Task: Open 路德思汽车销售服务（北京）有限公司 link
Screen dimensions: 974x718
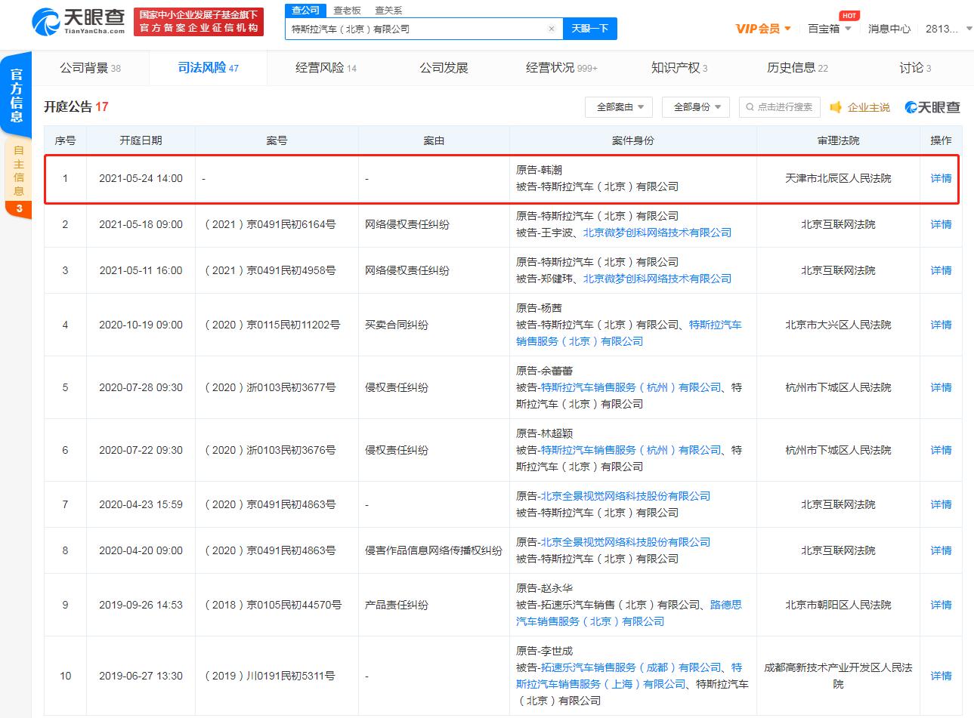Action: [629, 614]
